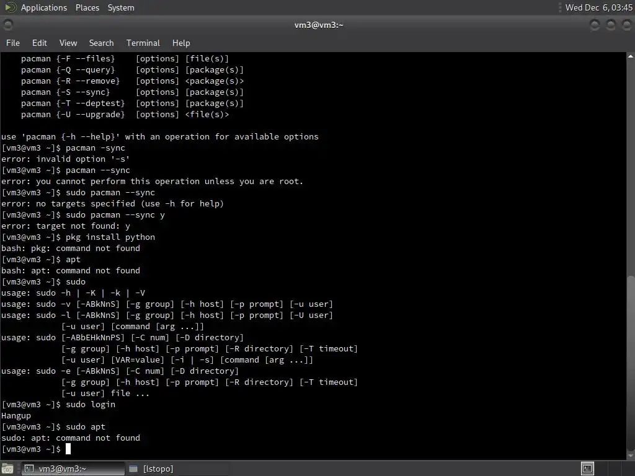Image resolution: width=635 pixels, height=476 pixels.
Task: Click the terminal cursor at the last prompt
Action: (x=68, y=449)
